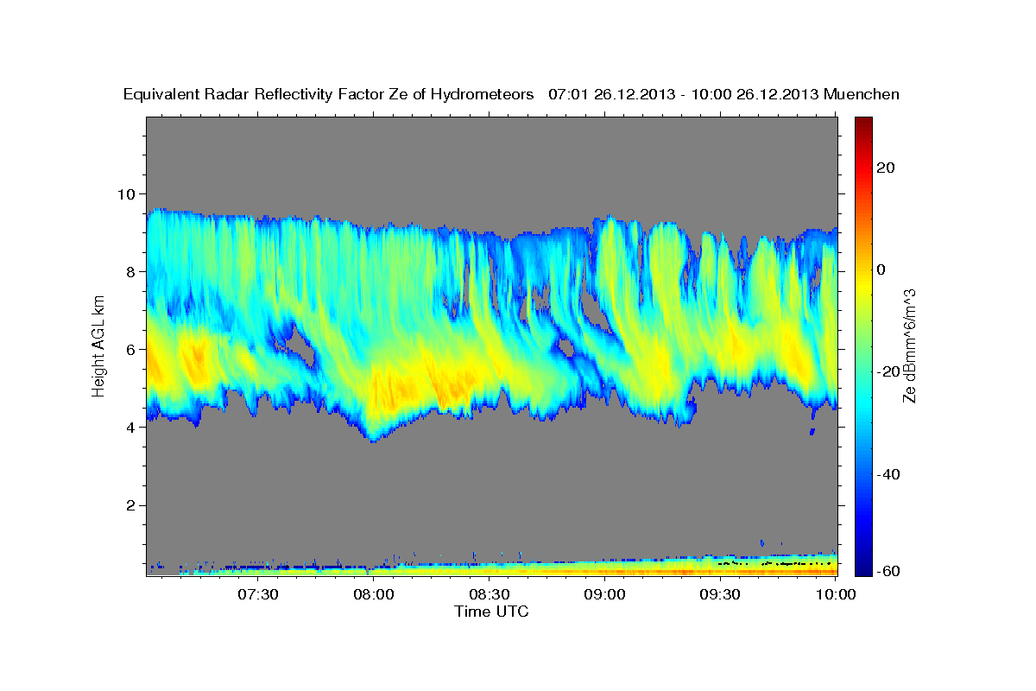Click the 08:30 time tick label
The height and width of the screenshot is (691, 1036).
[x=490, y=595]
